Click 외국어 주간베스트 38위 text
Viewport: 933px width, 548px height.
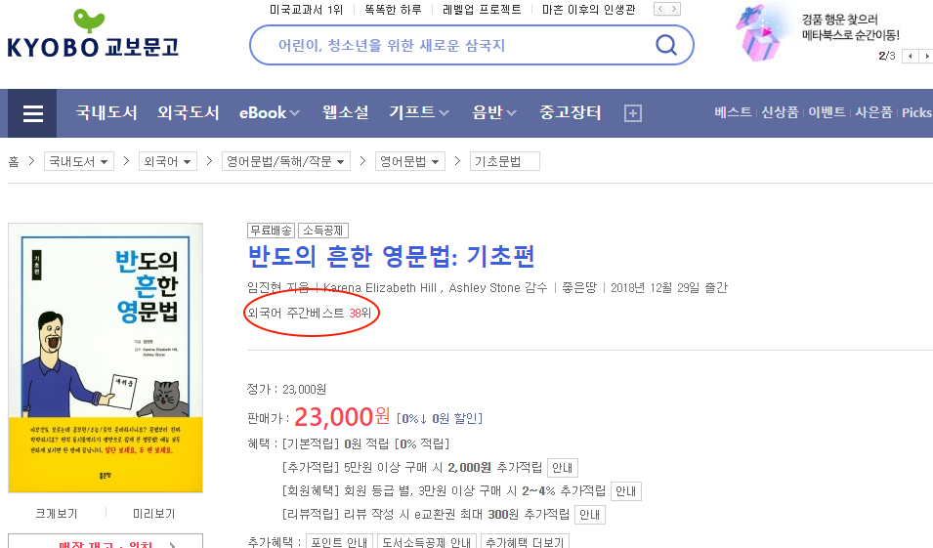[x=310, y=313]
